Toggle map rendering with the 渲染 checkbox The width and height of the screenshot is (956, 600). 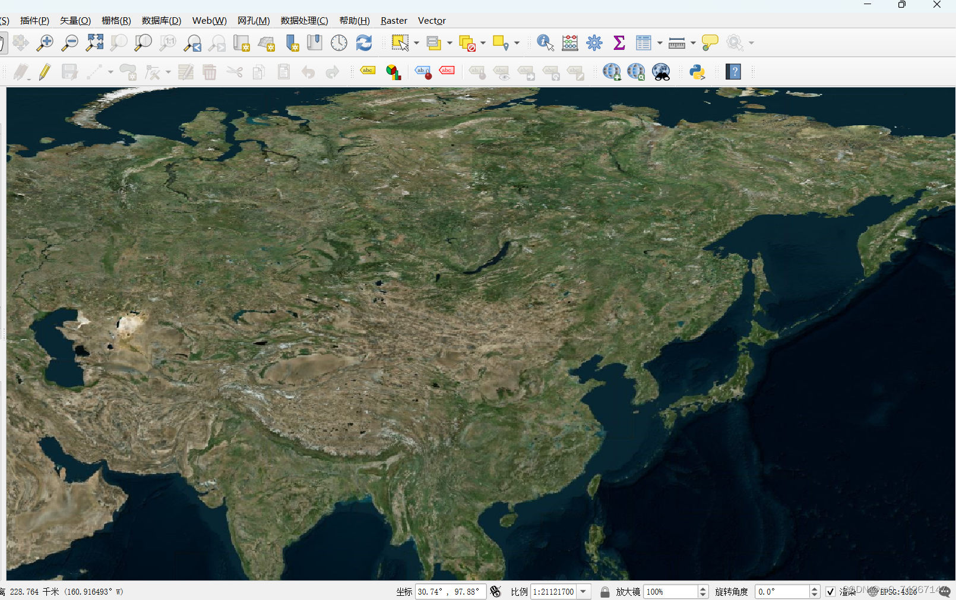click(x=830, y=592)
